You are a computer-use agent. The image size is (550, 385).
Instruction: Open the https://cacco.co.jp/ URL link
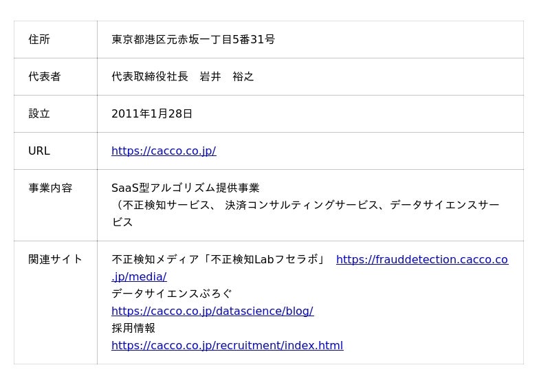[x=164, y=151]
